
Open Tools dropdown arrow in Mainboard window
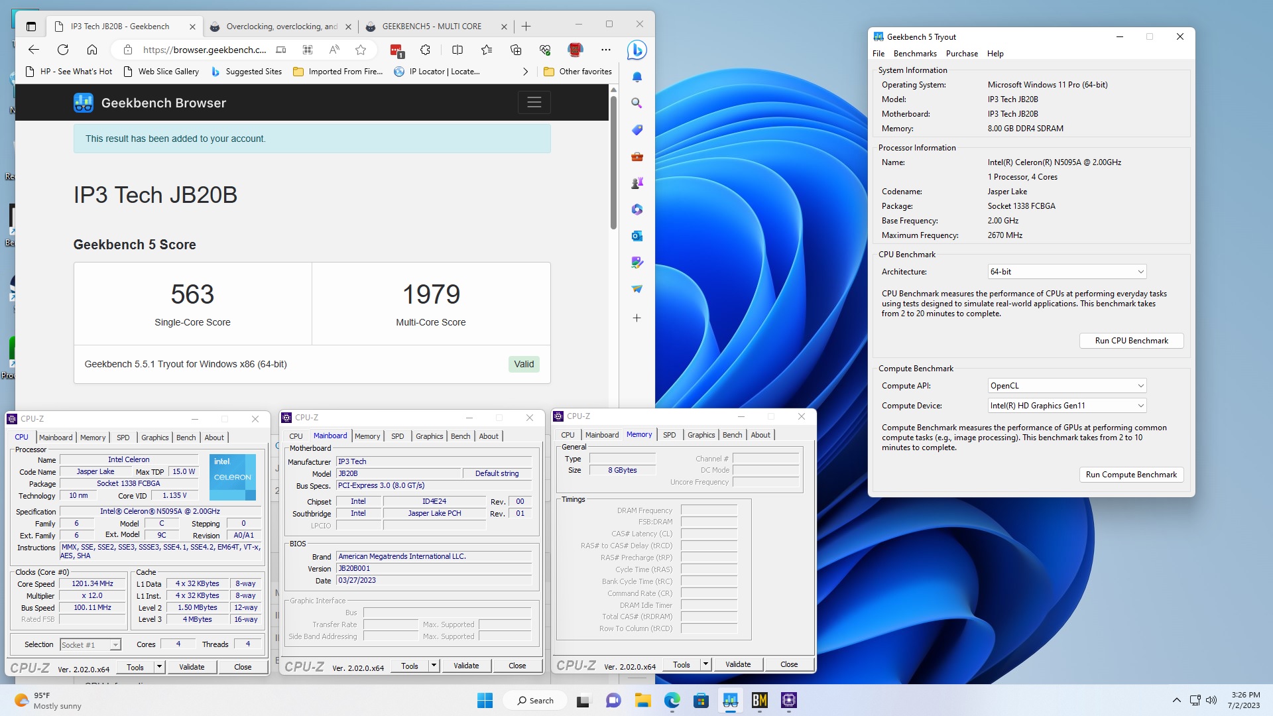[434, 666]
